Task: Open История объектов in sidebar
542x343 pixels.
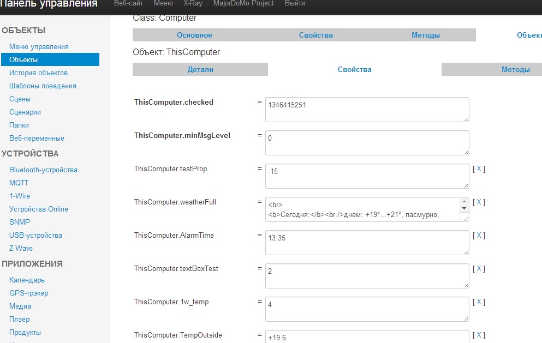Action: coord(38,73)
